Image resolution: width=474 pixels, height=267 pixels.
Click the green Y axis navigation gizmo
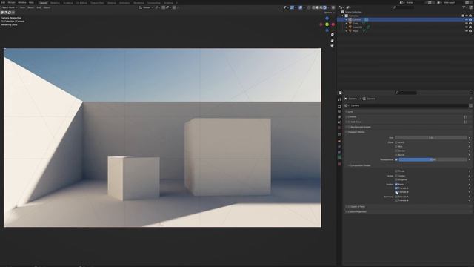point(327,24)
